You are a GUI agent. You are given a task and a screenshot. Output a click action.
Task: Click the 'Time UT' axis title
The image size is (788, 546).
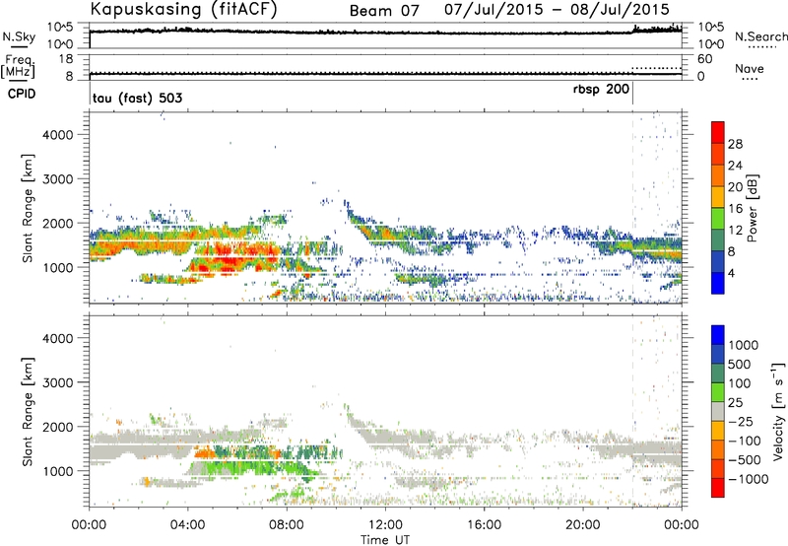[385, 539]
